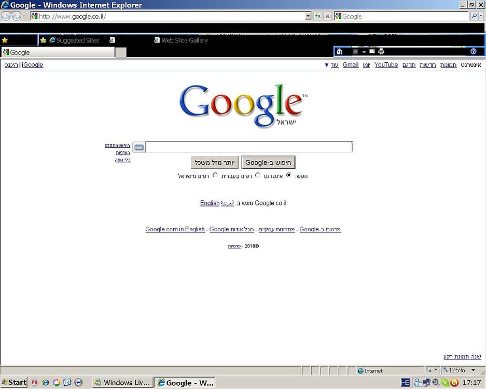
Task: Click the Refresh icon next to the address bar
Action: point(317,16)
